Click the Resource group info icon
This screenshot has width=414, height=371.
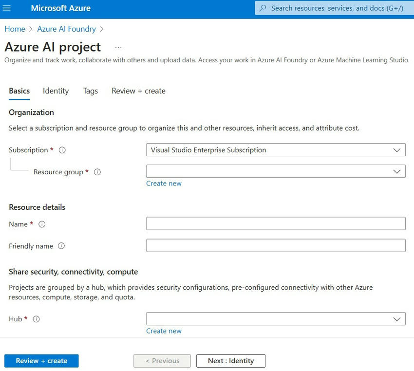pyautogui.click(x=97, y=172)
